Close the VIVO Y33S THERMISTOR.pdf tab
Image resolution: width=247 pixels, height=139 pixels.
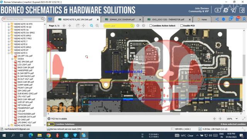(190, 20)
